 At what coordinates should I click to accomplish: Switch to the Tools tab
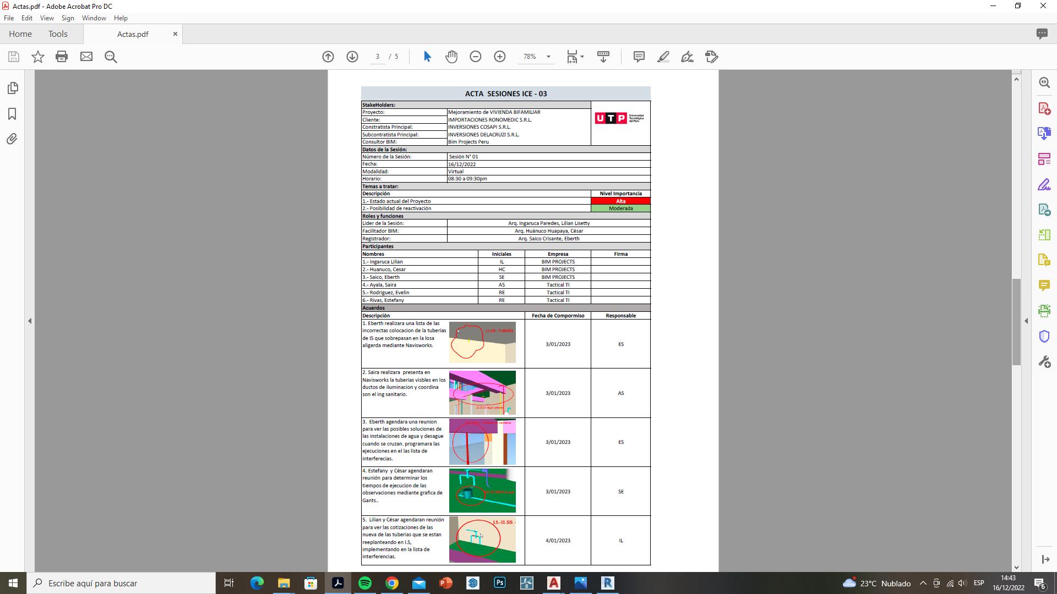[x=58, y=34]
